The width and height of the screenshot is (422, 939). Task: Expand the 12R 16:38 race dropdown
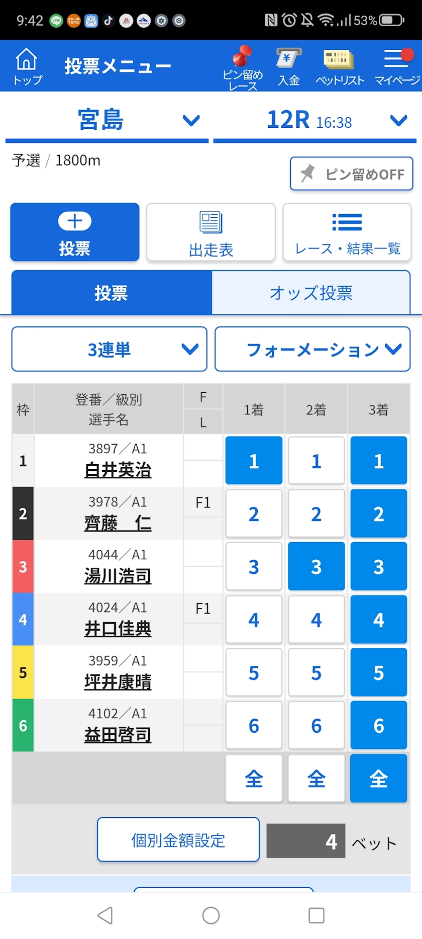coord(315,120)
